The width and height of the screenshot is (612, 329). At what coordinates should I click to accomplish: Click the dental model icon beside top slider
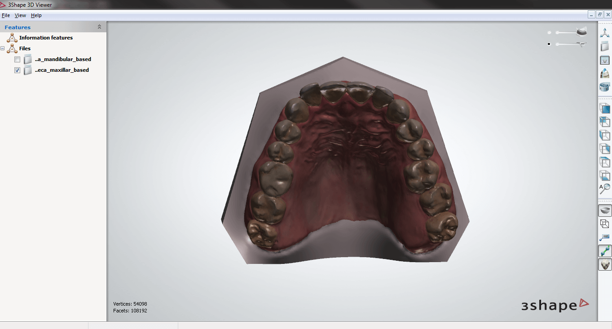point(582,31)
